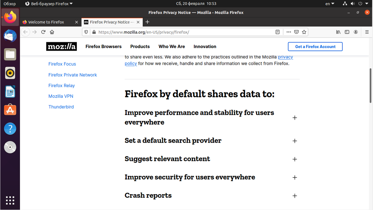Click the tracking protection shield icon
The height and width of the screenshot is (210, 373).
click(87, 32)
